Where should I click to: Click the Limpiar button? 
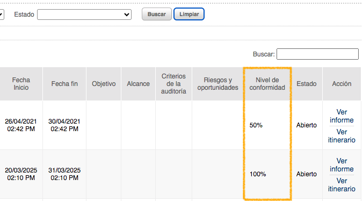coord(189,14)
